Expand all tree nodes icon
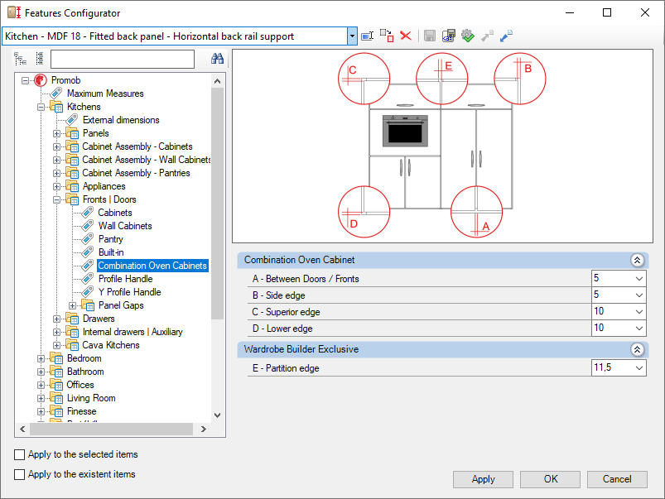This screenshot has width=665, height=499. [21, 59]
